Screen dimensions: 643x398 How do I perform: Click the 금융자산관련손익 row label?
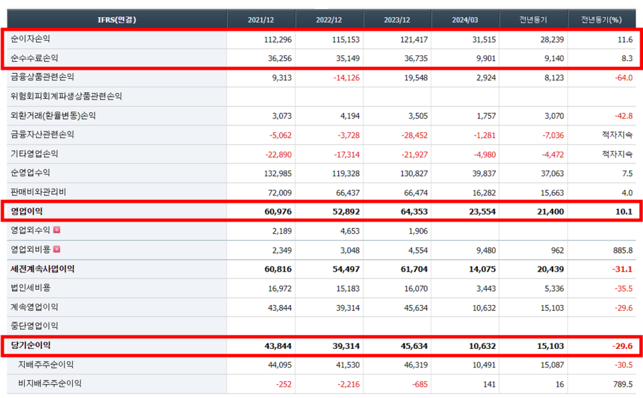(x=42, y=134)
